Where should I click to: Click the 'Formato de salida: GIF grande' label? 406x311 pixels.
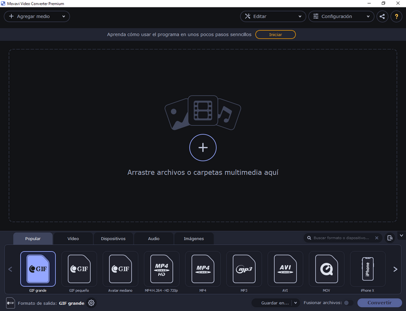click(x=51, y=303)
